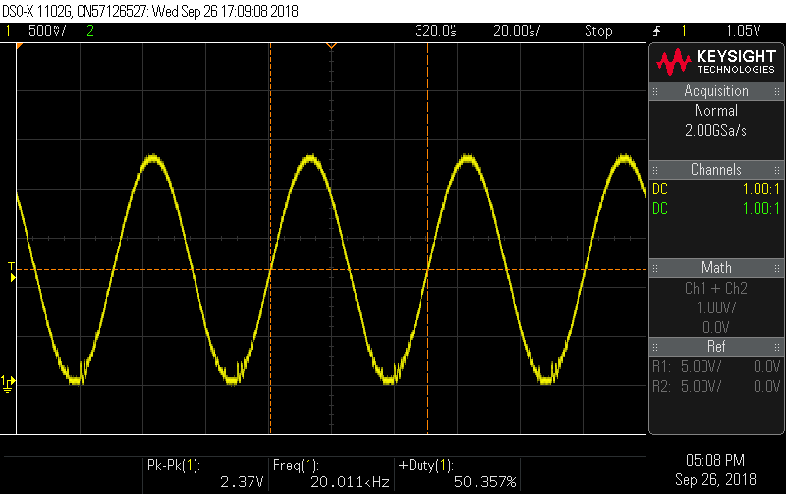
Task: Click the Keysight Technologies logo
Action: pyautogui.click(x=716, y=62)
